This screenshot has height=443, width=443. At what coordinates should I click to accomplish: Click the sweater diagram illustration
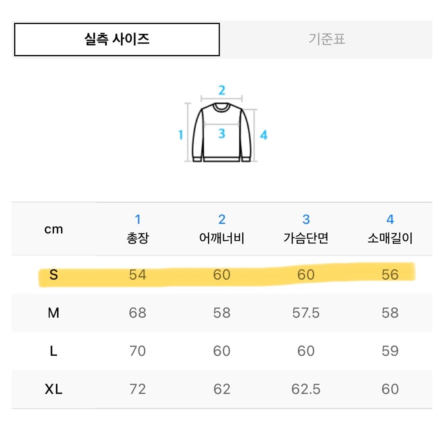[221, 132]
